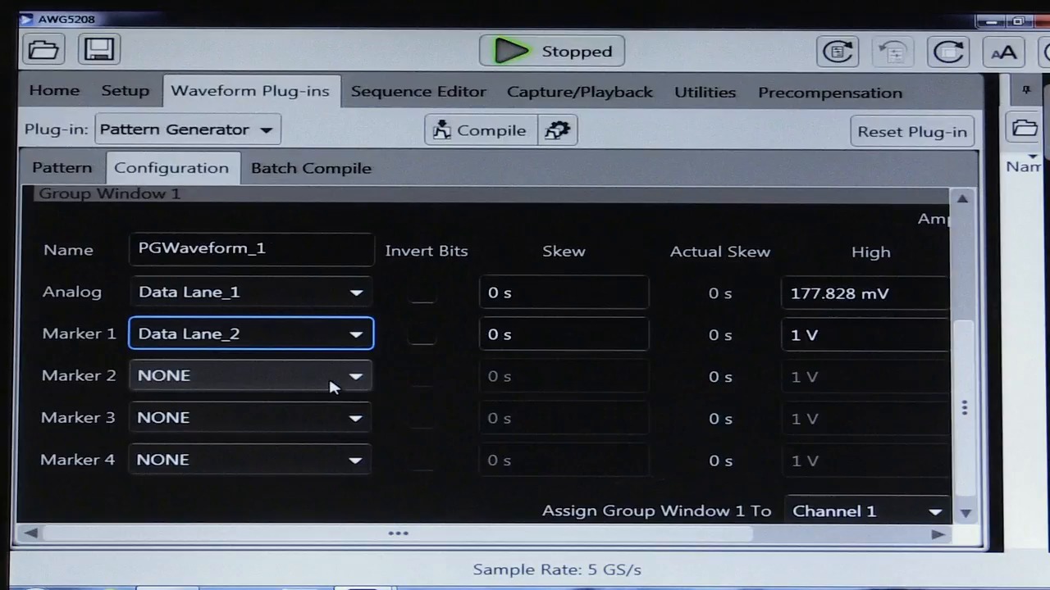
Task: Click the AA font size adjustment icon
Action: (x=1004, y=52)
